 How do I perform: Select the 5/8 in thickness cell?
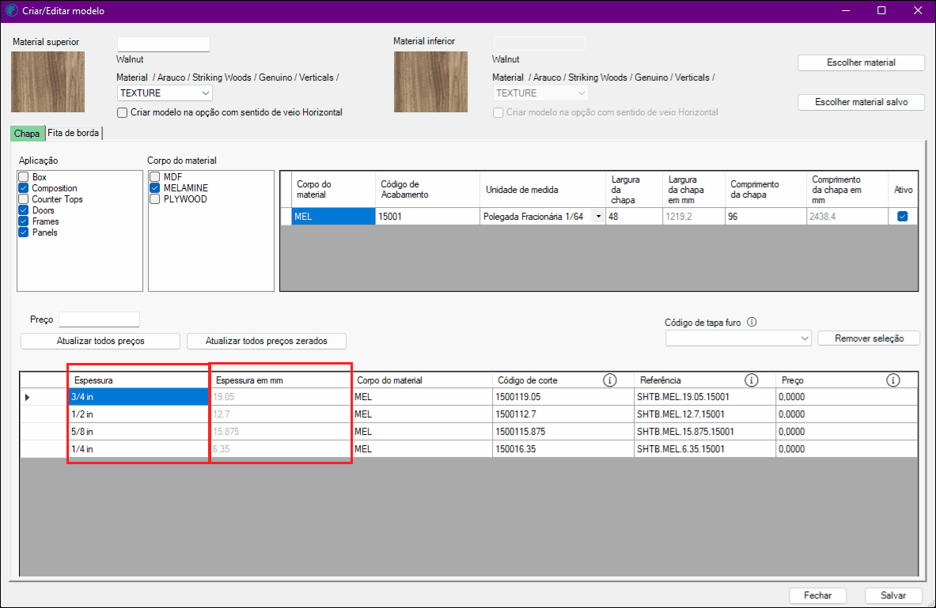[138, 432]
